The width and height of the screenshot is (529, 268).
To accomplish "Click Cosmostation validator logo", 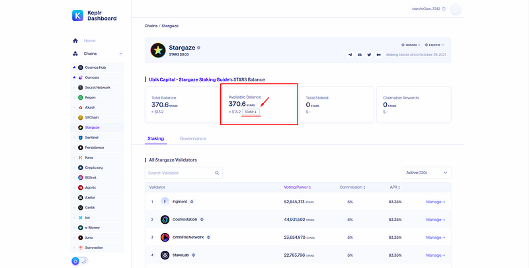I will (x=165, y=220).
